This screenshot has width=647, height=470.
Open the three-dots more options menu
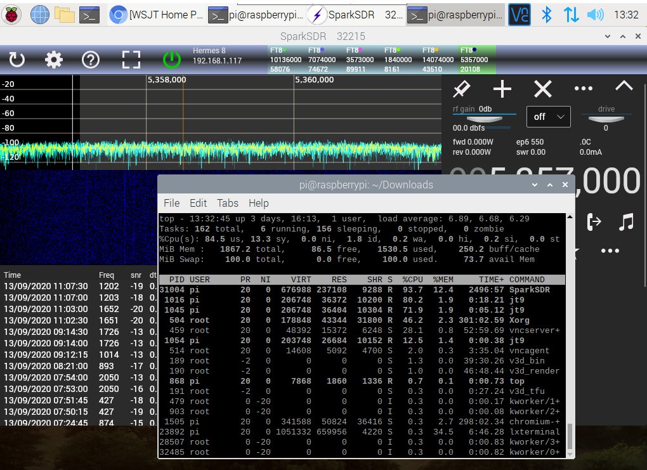pos(584,88)
